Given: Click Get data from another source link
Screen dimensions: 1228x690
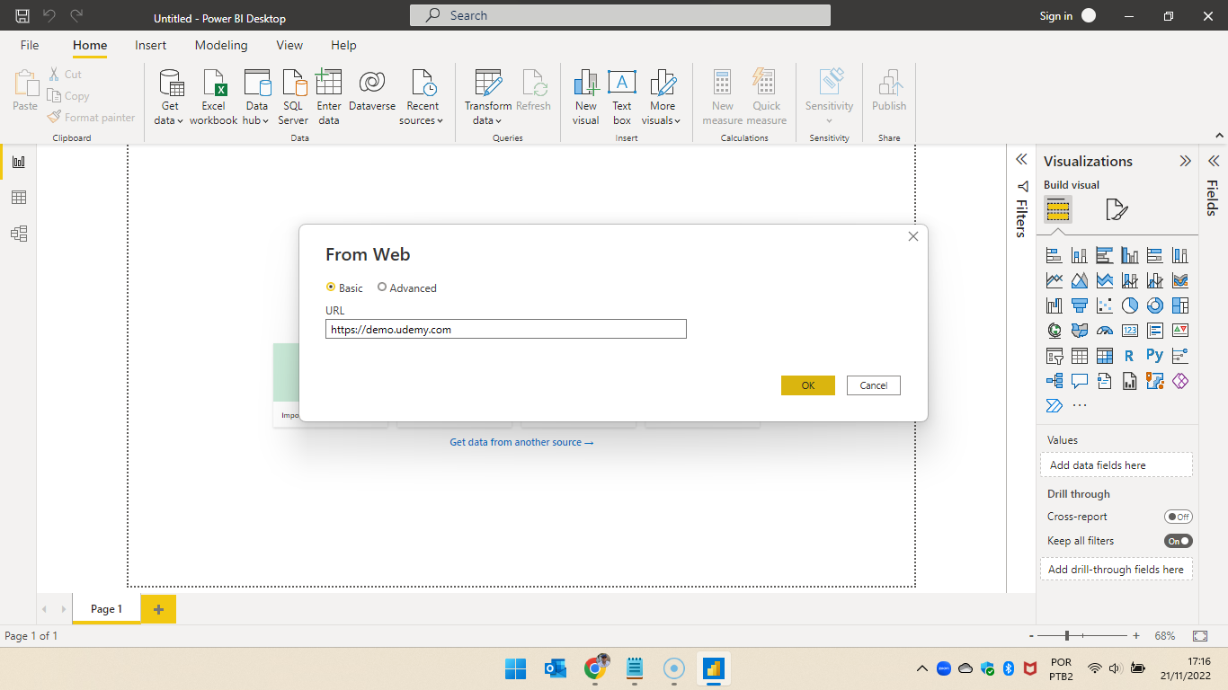Looking at the screenshot, I should pyautogui.click(x=521, y=442).
